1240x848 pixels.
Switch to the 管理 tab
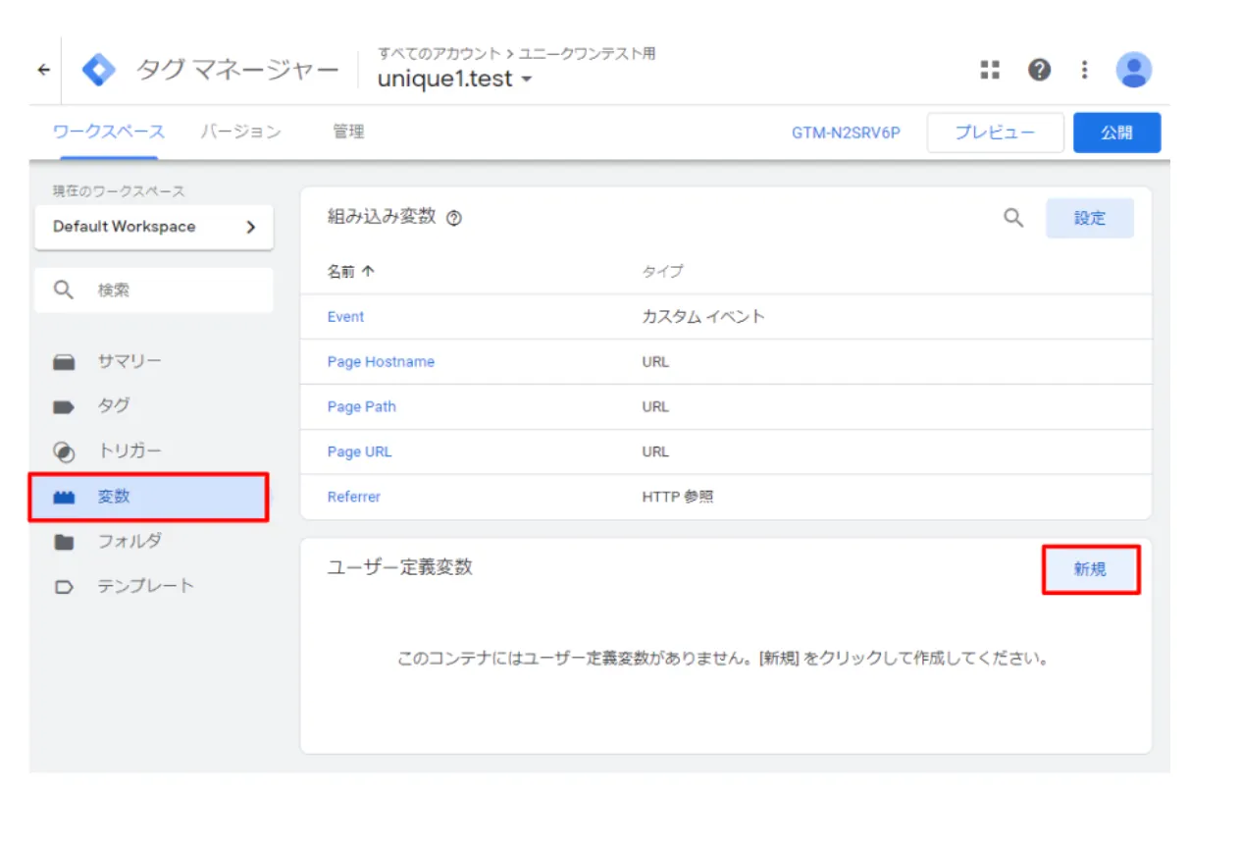pos(348,132)
